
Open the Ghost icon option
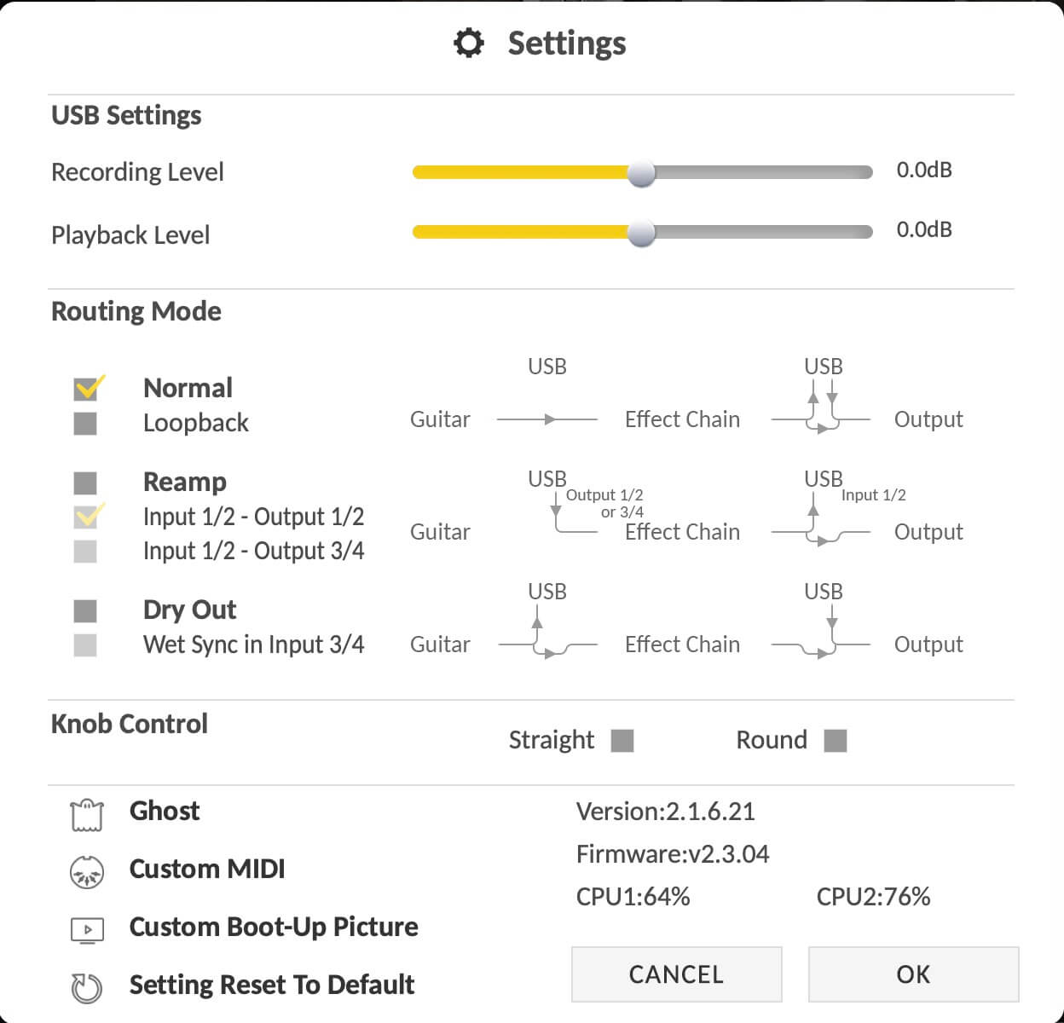point(86,815)
